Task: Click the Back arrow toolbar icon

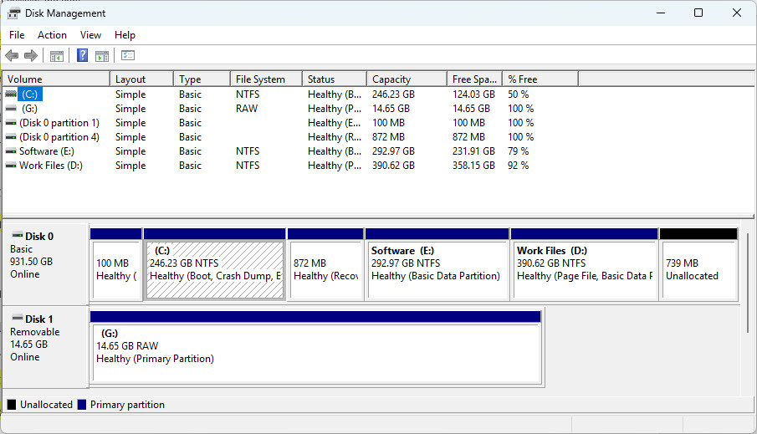Action: tap(12, 55)
